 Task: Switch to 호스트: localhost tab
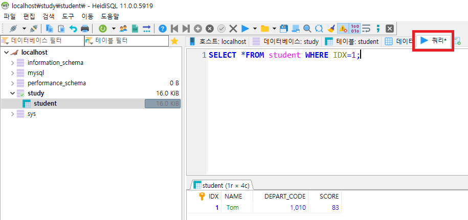(217, 41)
